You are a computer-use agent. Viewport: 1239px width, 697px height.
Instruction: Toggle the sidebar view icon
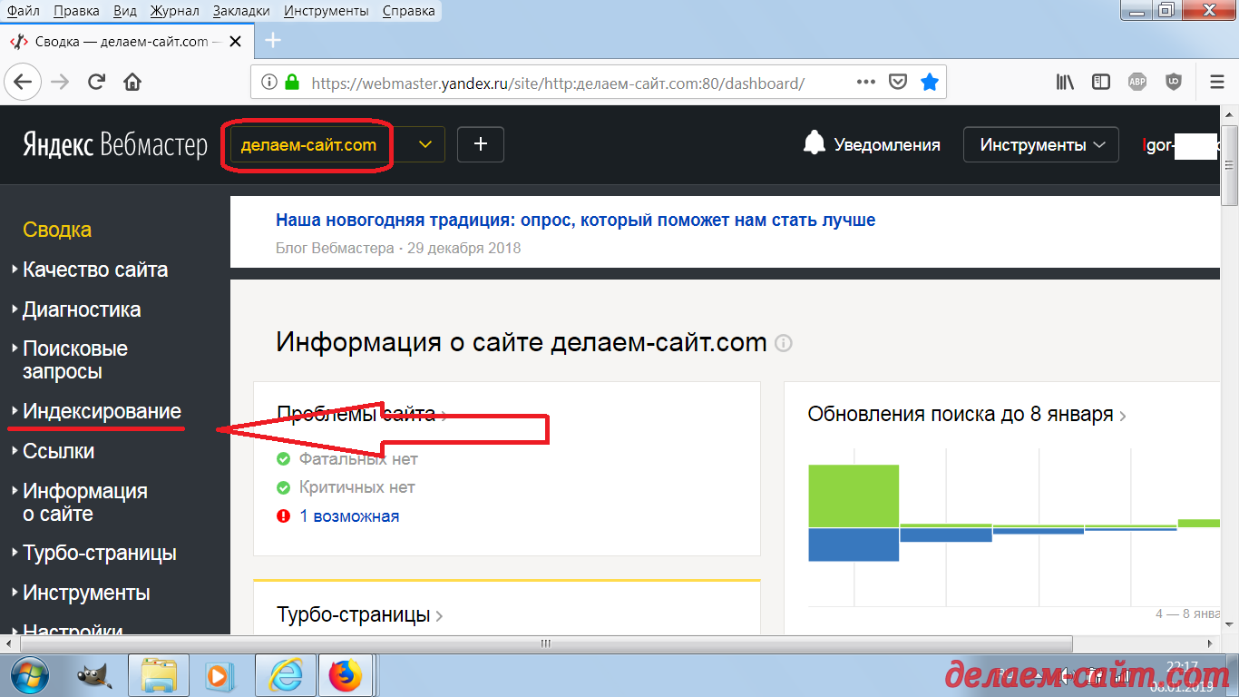1100,83
